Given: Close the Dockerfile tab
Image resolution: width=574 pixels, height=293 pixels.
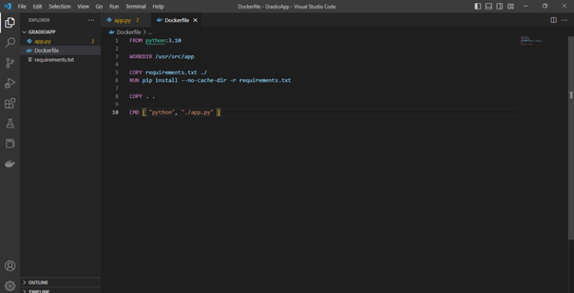Looking at the screenshot, I should point(195,20).
